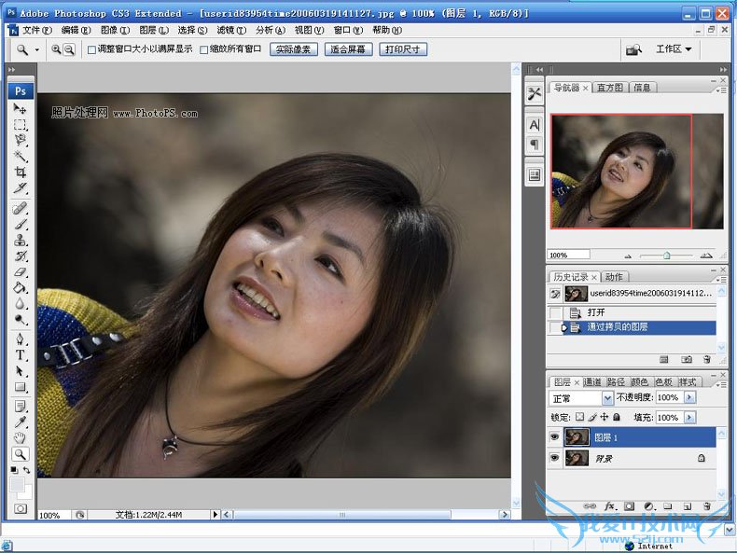Viewport: 737px width, 553px height.
Task: Open the 工作区 workspace dropdown
Action: click(674, 49)
